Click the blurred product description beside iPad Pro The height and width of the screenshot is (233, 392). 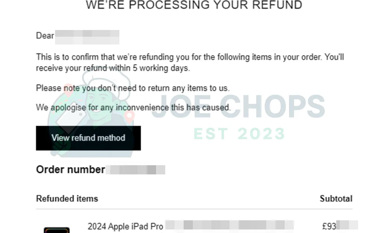click(229, 225)
